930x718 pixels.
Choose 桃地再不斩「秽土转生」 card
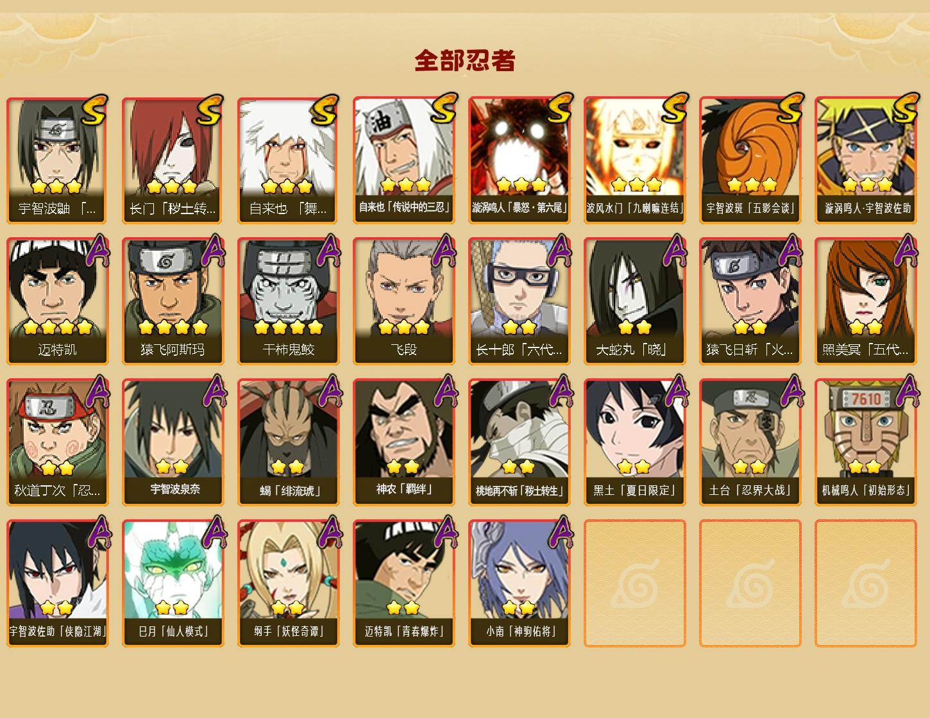point(520,442)
